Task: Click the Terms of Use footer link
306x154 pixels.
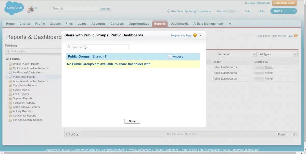Action: (x=189, y=150)
